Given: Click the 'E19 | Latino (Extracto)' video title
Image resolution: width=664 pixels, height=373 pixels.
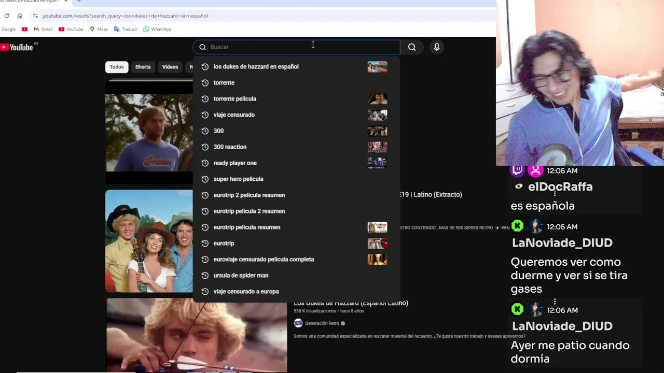Looking at the screenshot, I should pyautogui.click(x=431, y=194).
